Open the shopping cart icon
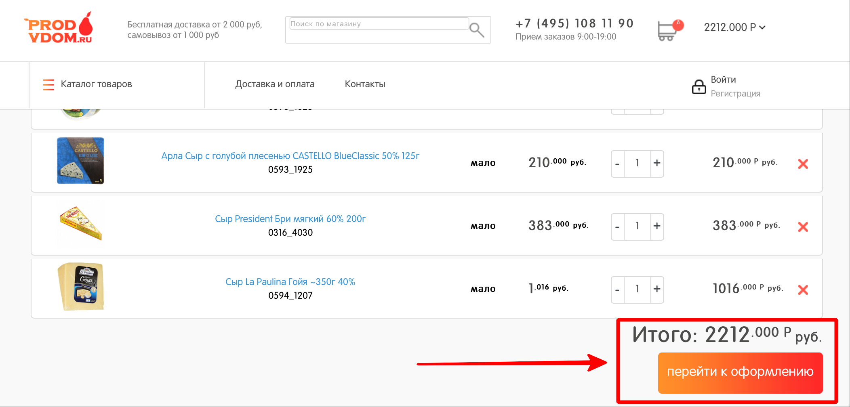This screenshot has width=850, height=407. pos(667,31)
